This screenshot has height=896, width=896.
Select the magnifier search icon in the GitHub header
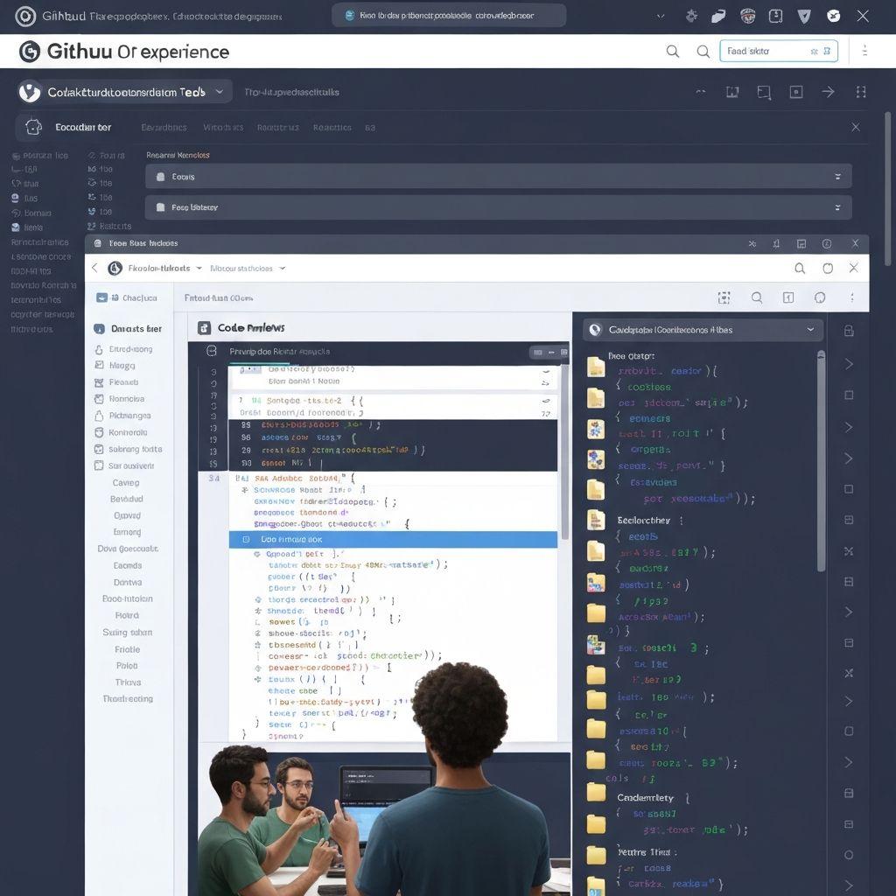click(x=673, y=51)
